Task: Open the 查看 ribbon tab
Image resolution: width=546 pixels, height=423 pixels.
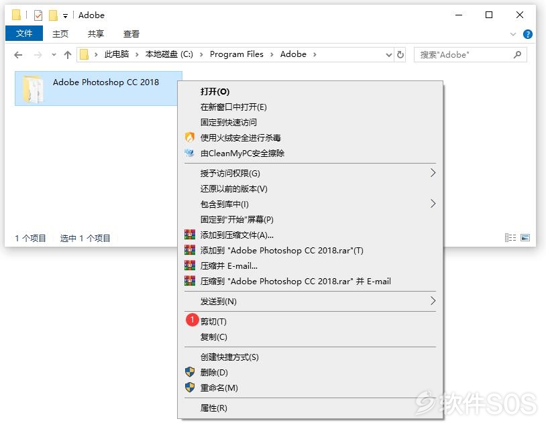Action: point(131,34)
